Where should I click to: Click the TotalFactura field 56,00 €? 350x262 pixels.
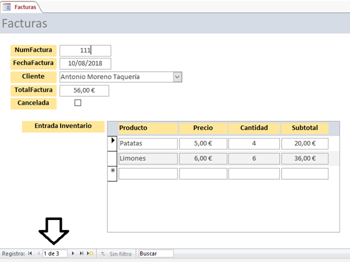(84, 90)
